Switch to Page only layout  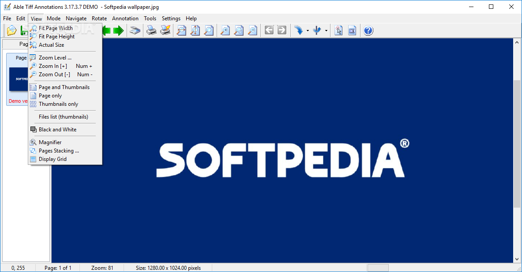(x=65, y=96)
